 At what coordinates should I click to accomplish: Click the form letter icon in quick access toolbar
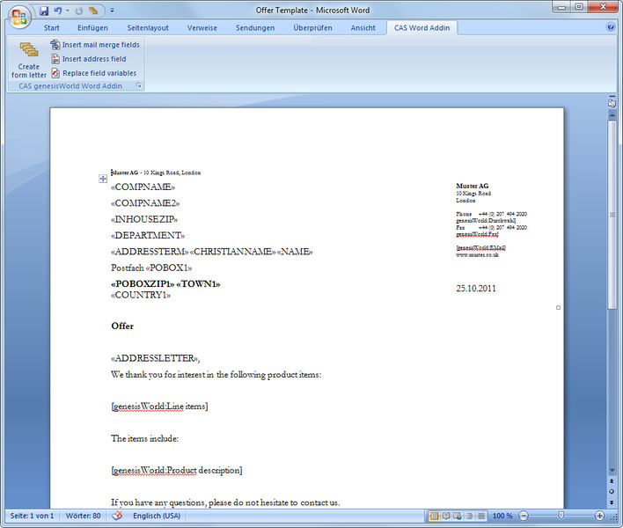(x=93, y=11)
